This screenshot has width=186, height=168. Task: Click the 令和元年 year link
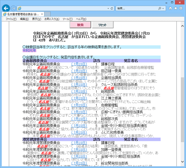[29, 51]
